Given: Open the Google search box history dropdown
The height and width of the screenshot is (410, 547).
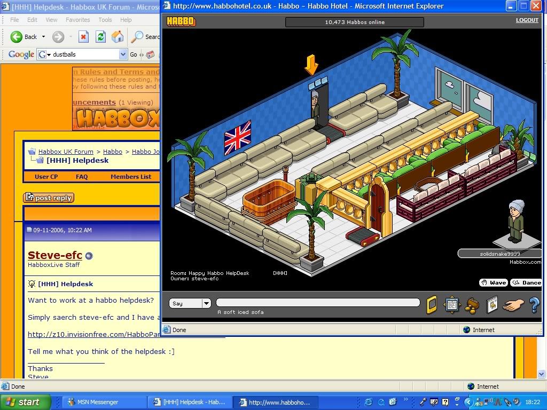Looking at the screenshot, I should (123, 54).
